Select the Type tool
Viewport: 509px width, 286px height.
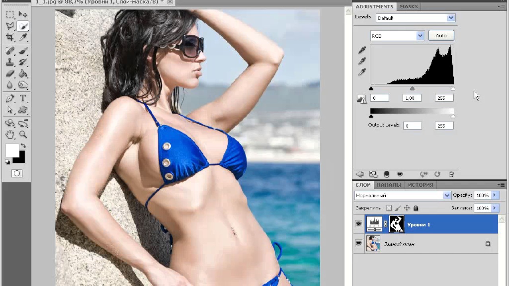click(x=23, y=99)
